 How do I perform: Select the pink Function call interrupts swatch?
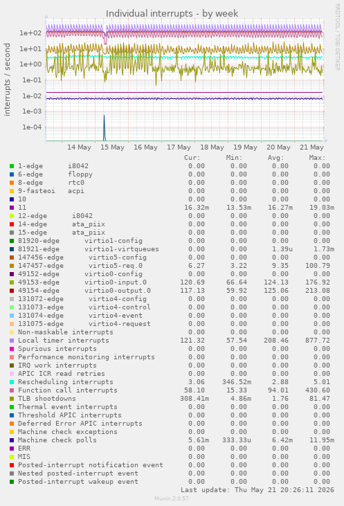(12, 390)
